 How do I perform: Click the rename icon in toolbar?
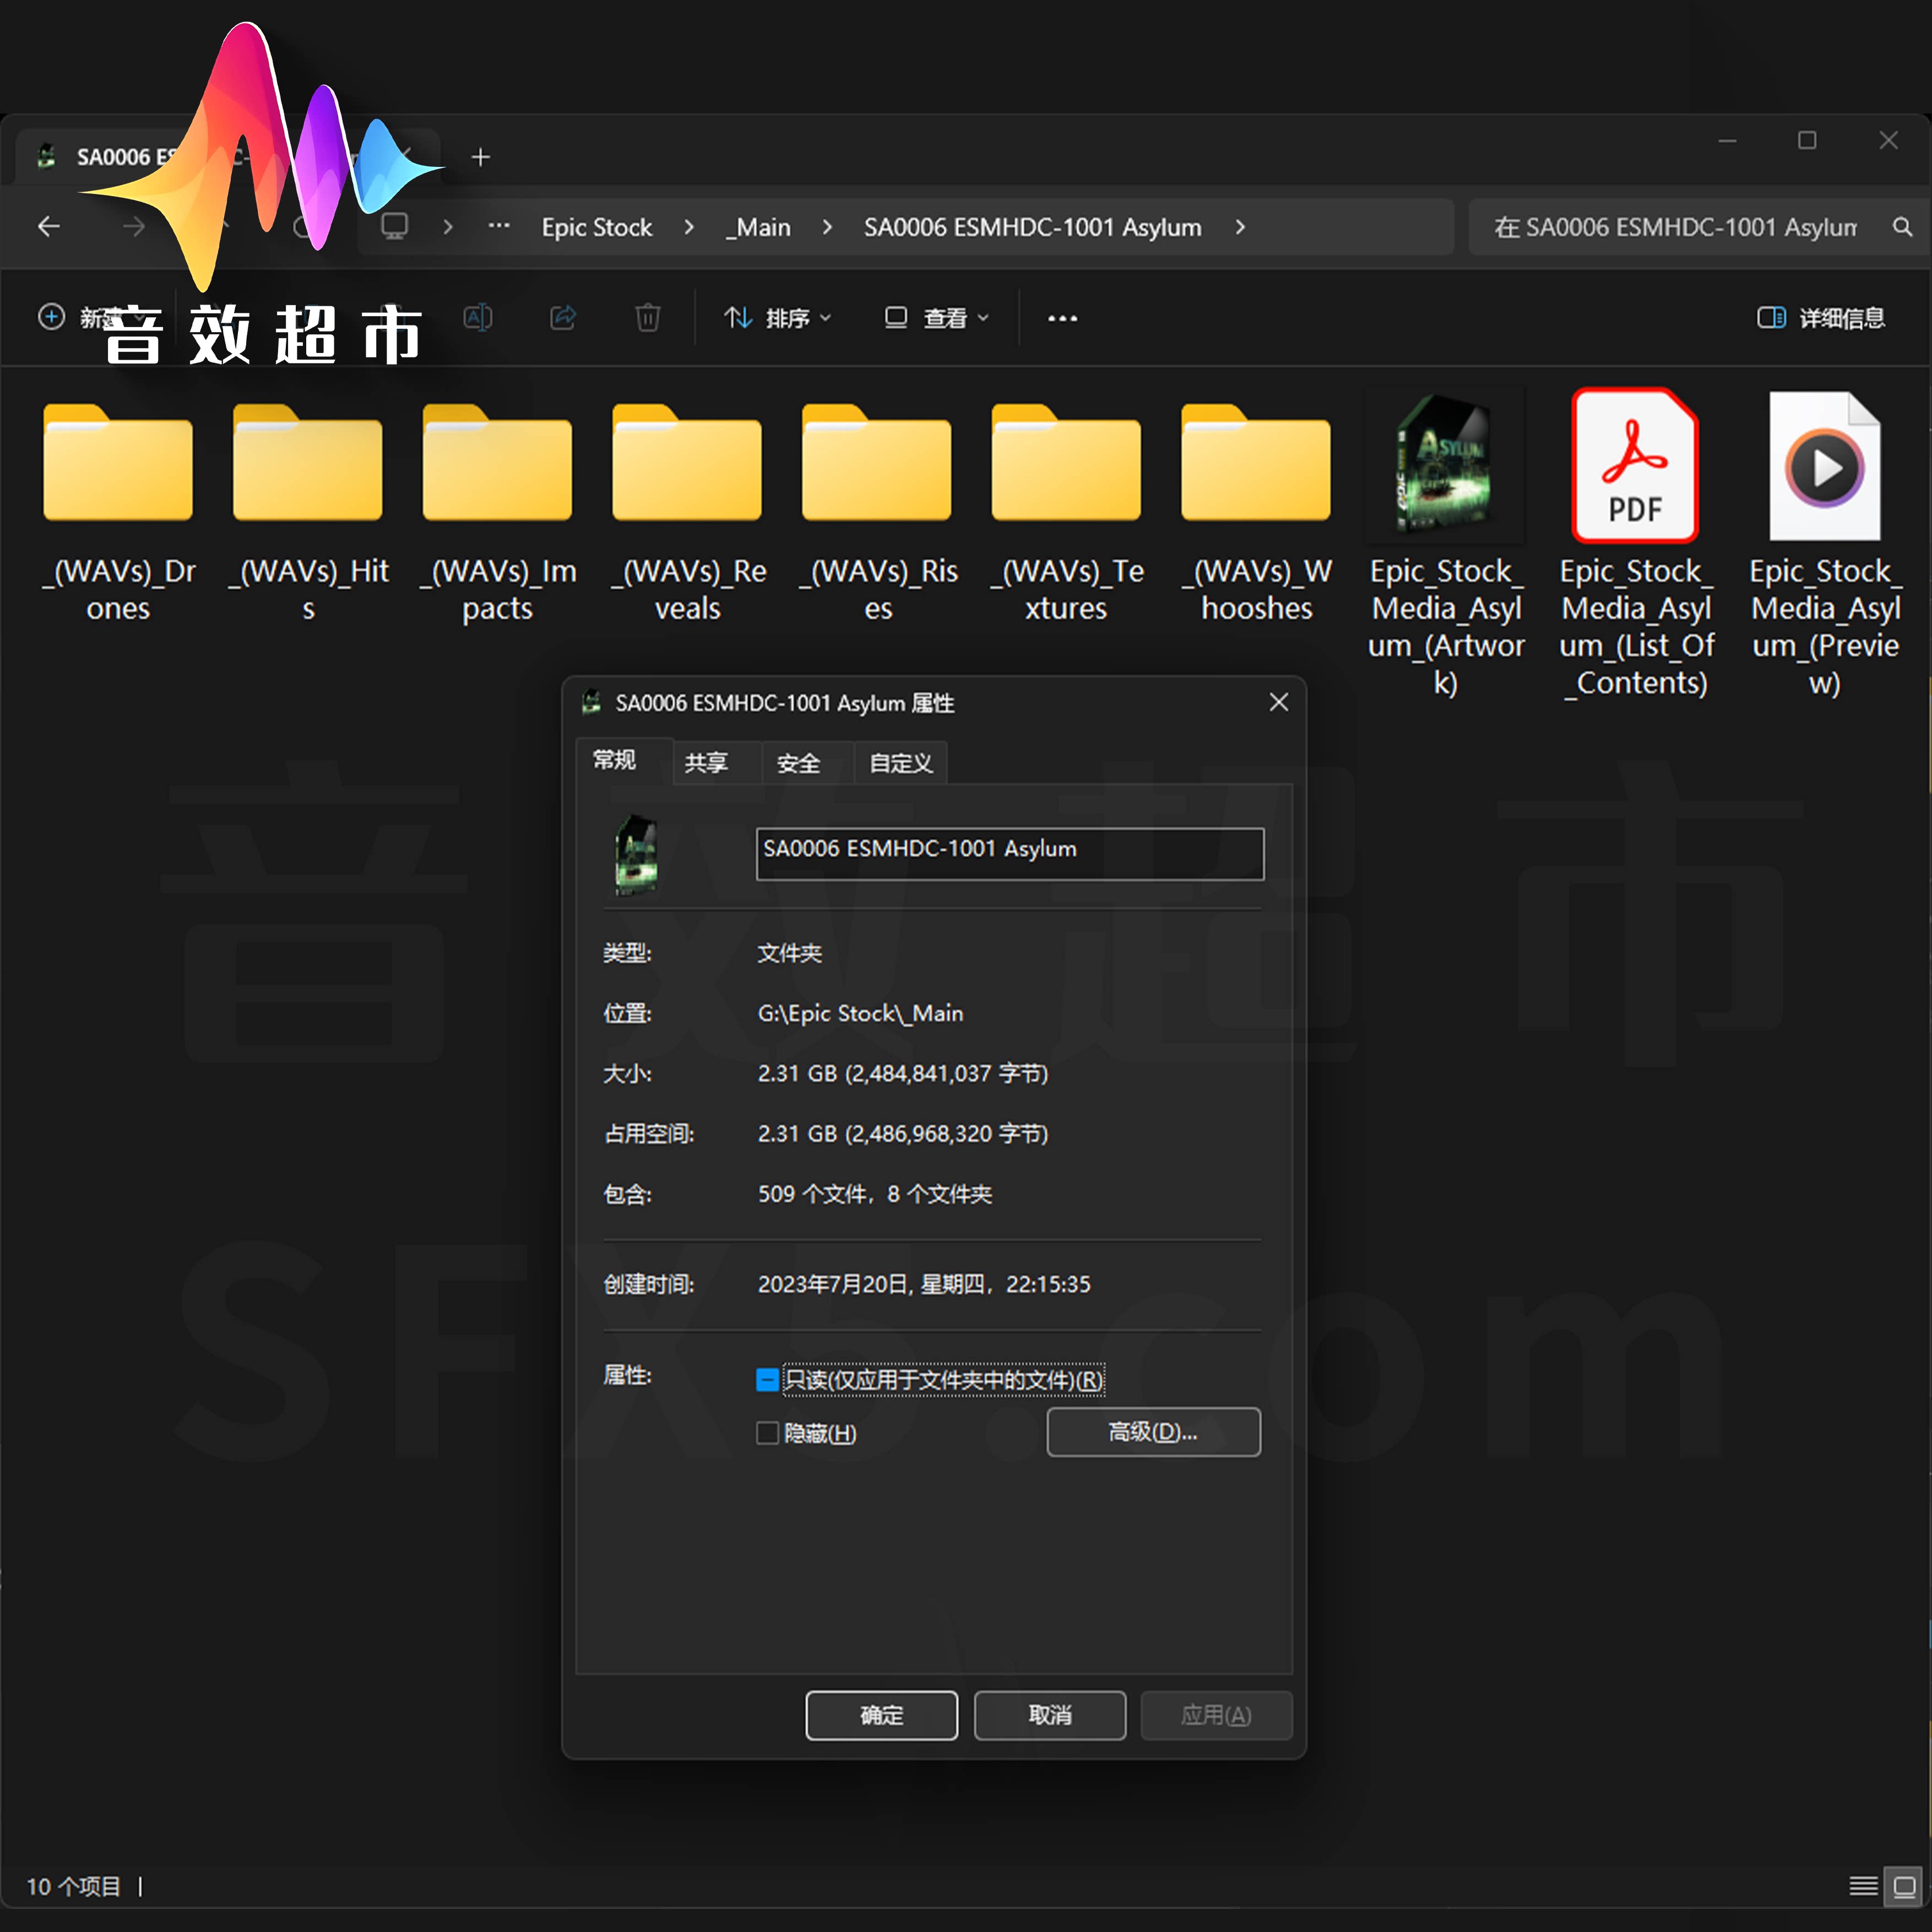[x=478, y=318]
